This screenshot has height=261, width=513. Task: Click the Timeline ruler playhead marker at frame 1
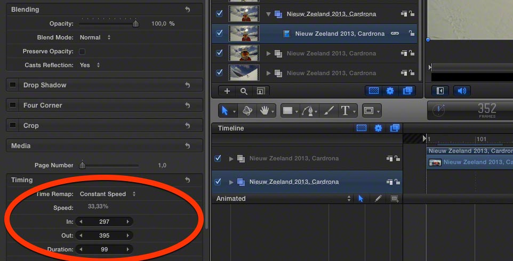[x=424, y=138]
